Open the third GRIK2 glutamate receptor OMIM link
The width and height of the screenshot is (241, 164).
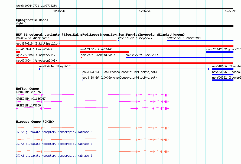tap(54, 156)
